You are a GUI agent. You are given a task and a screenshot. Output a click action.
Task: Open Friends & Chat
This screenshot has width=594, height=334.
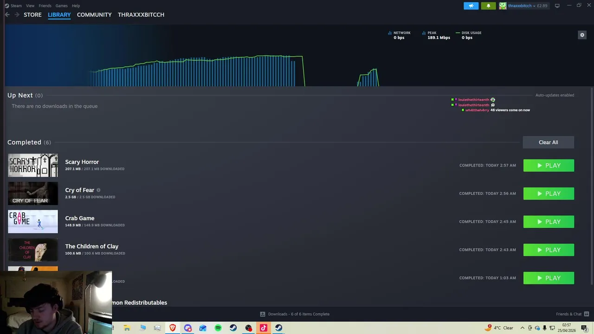click(568, 314)
